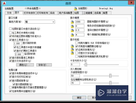Click the 每条多段线曲线的线段数 field showing 8
The image size is (136, 103).
pyautogui.click(x=80, y=26)
